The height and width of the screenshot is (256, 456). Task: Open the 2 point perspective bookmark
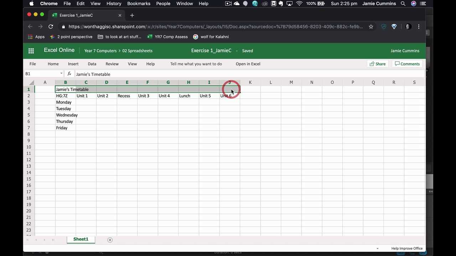click(x=71, y=37)
